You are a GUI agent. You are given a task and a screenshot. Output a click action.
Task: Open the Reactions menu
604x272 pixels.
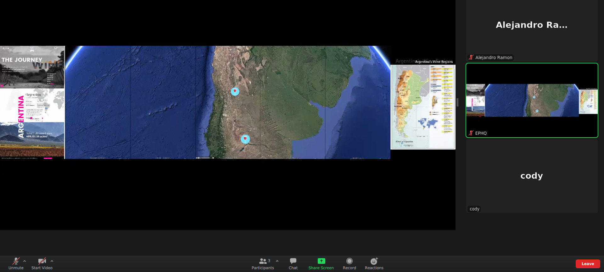374,264
